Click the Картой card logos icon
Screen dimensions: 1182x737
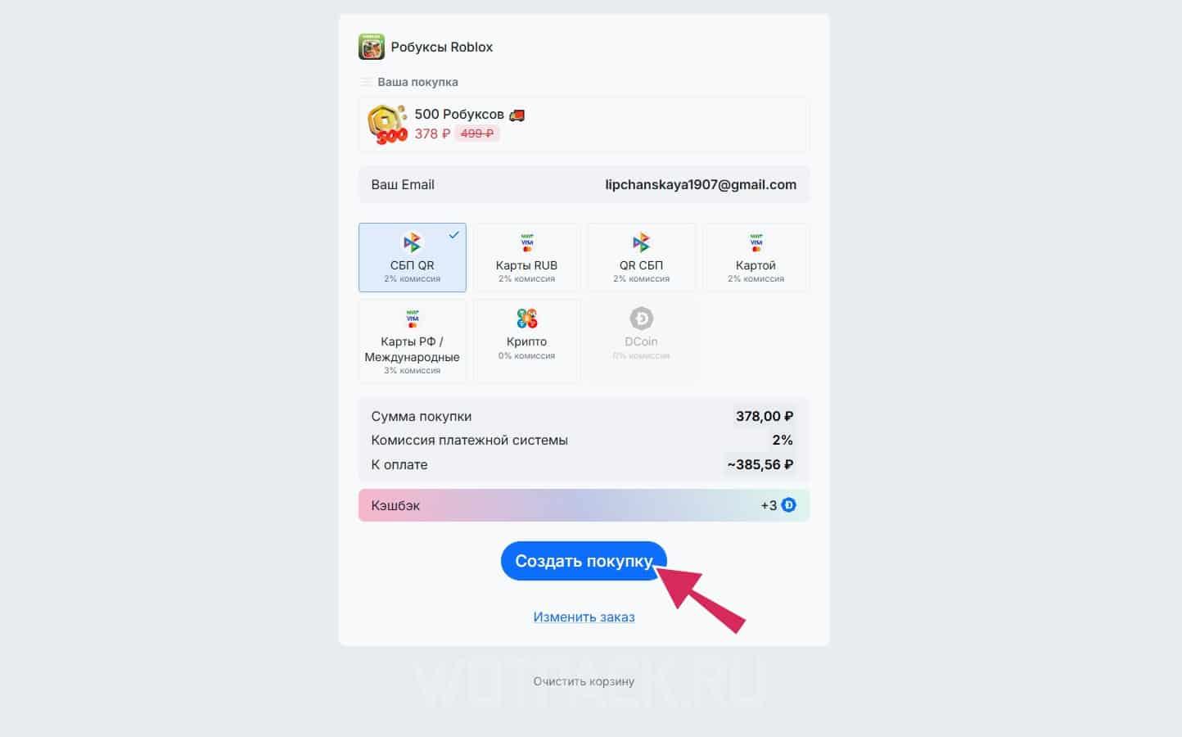pyautogui.click(x=756, y=242)
